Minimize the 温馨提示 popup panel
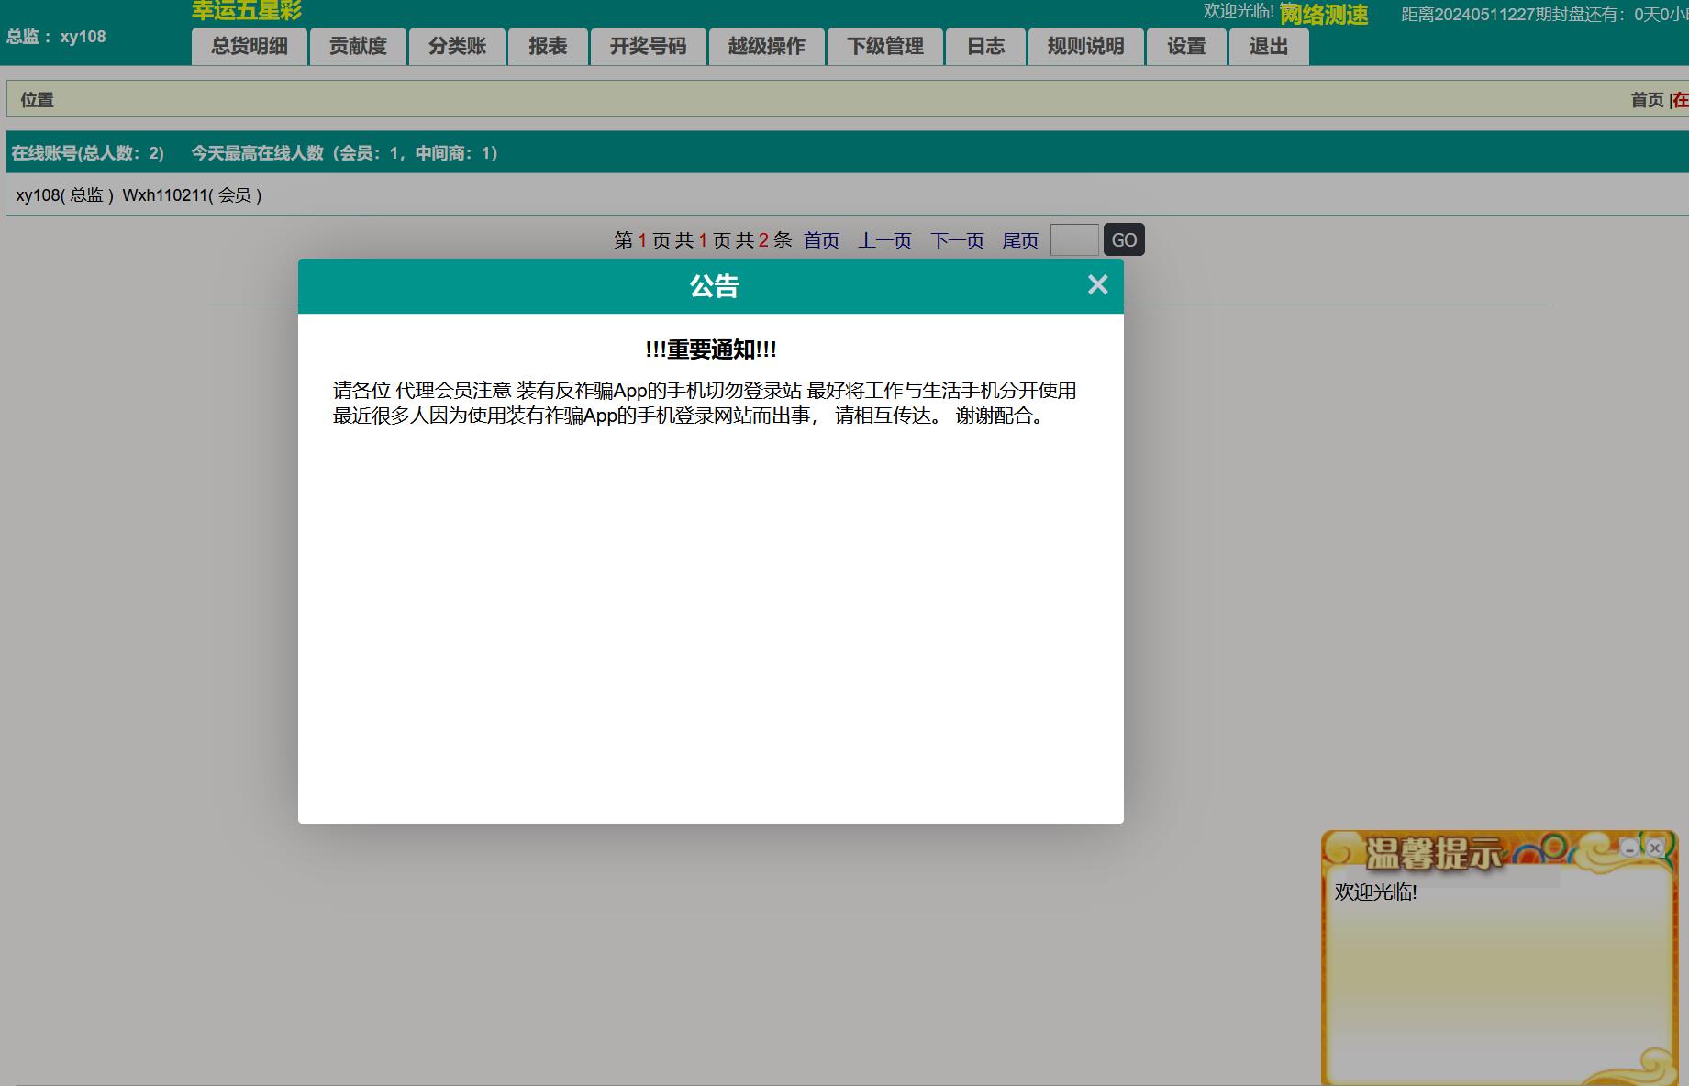The image size is (1689, 1086). point(1629,848)
